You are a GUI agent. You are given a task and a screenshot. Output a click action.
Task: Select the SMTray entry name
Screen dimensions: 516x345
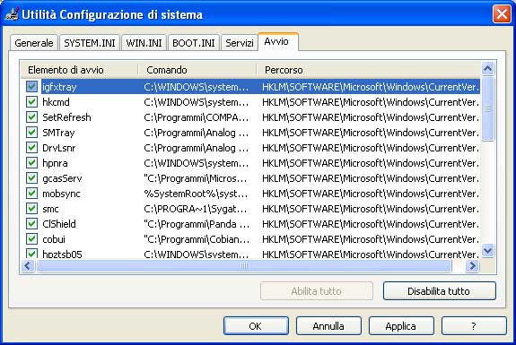coord(58,133)
